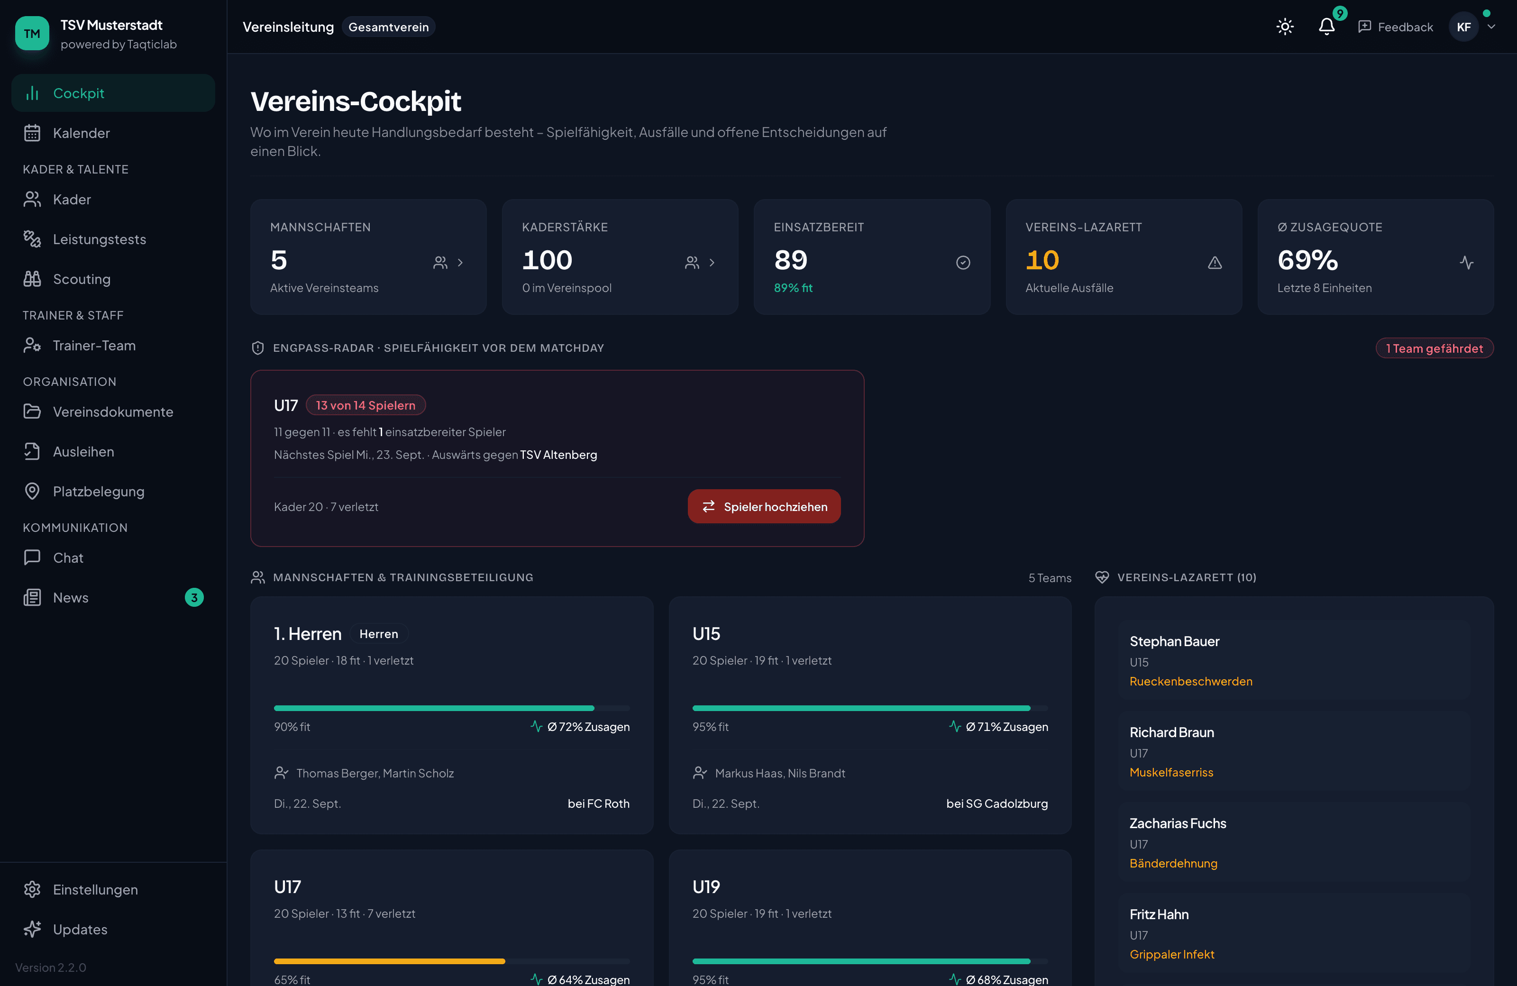Select Fritz Hahn injury entry
The width and height of the screenshot is (1517, 986).
1294,934
